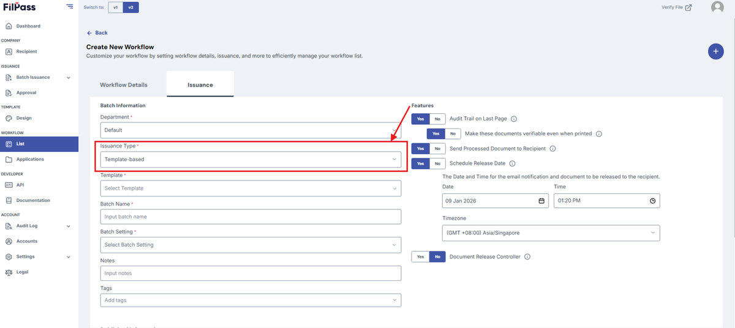
Task: Set Send Processed Document to Recipient to No
Action: 437,149
